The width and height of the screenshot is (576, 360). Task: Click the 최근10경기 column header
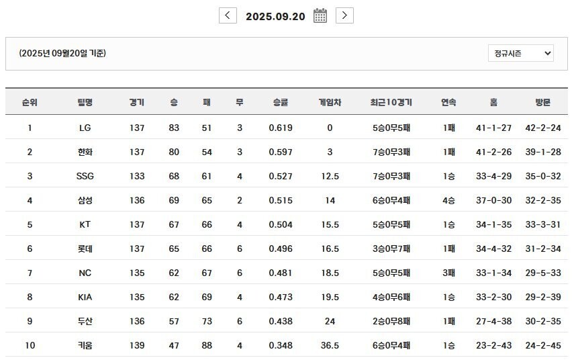click(391, 102)
